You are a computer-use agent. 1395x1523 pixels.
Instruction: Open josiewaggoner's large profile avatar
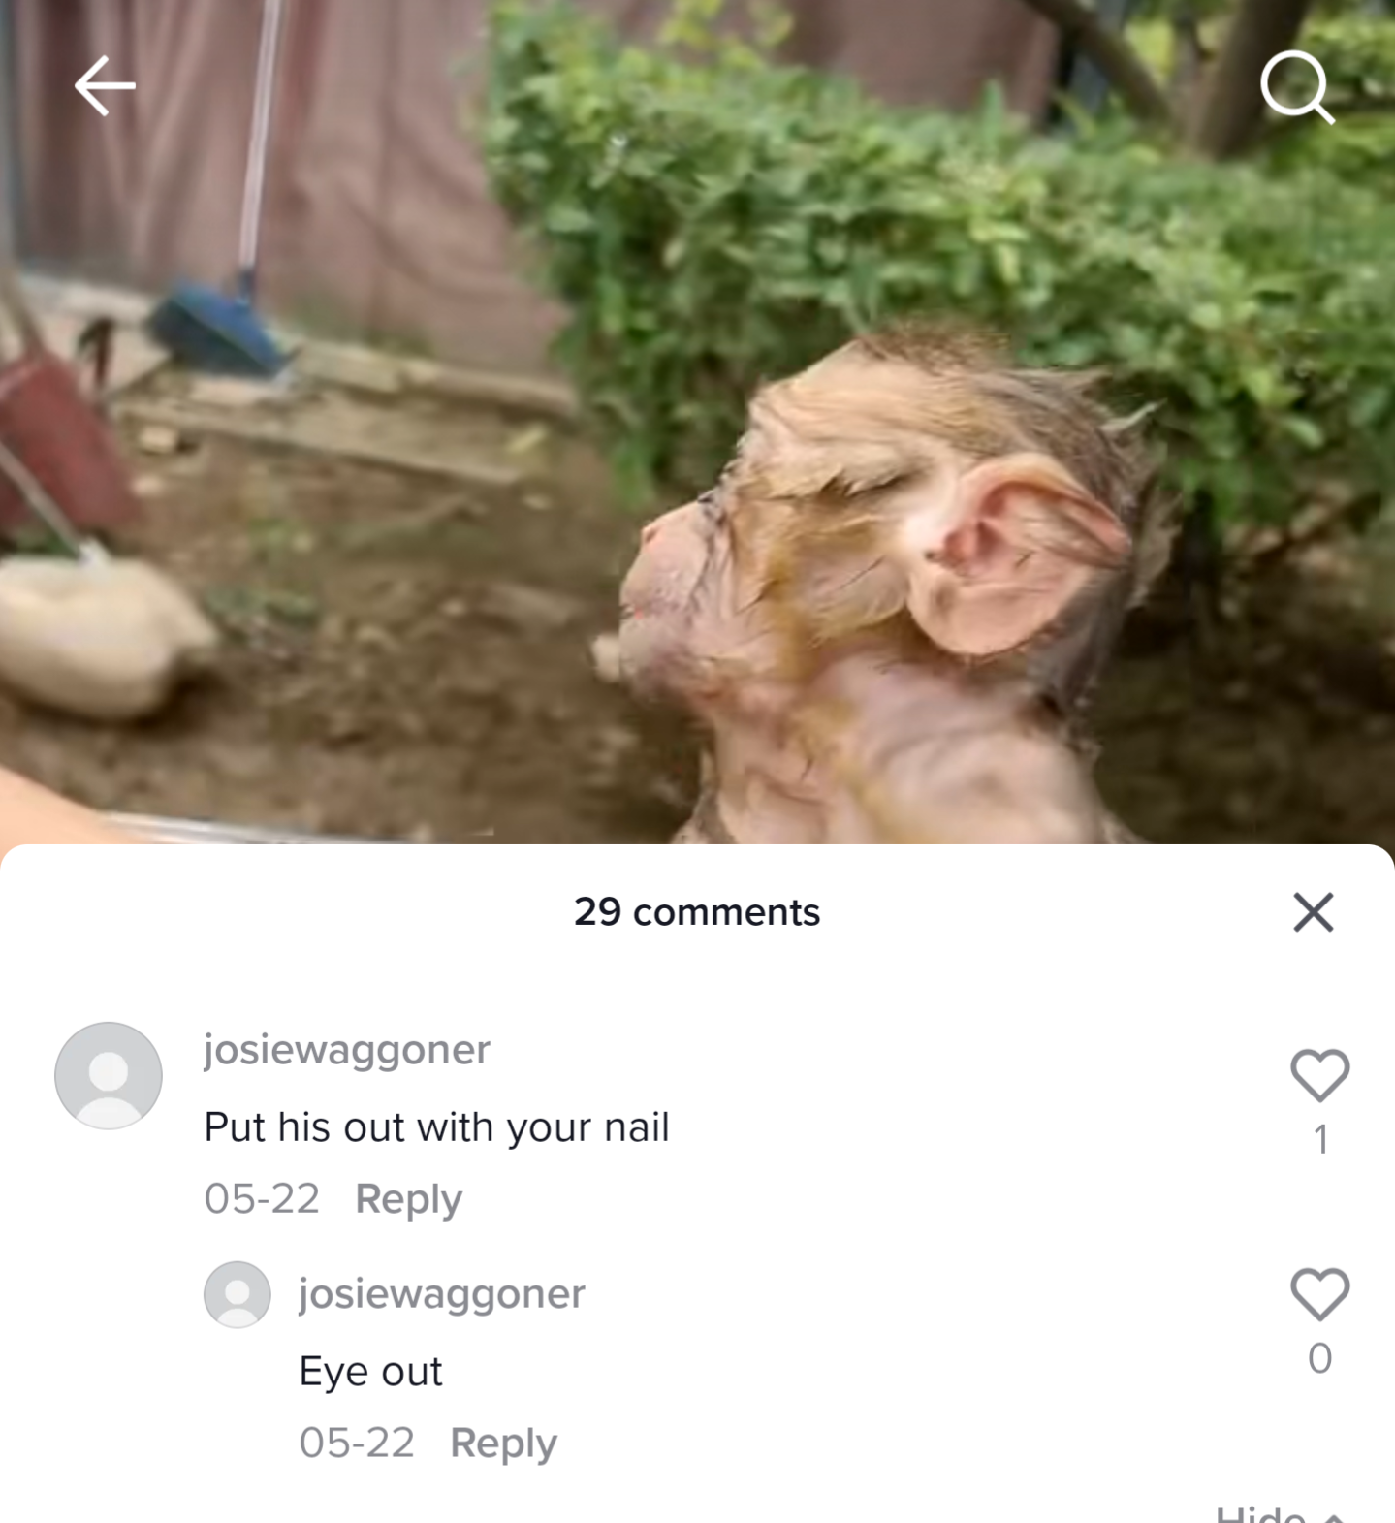point(109,1075)
